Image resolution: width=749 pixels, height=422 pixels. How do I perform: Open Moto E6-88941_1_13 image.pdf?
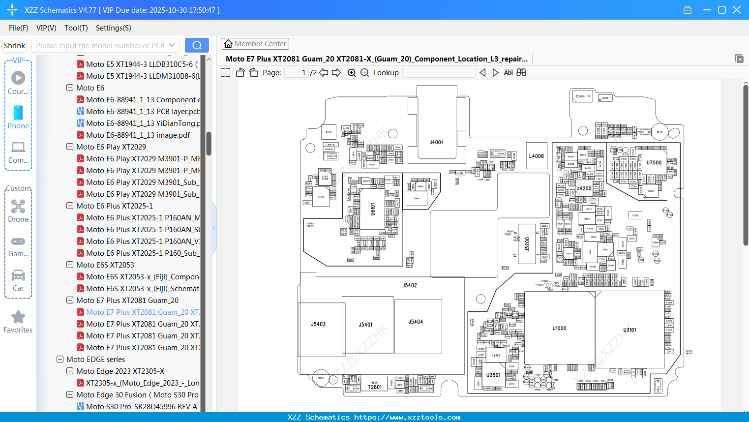133,135
